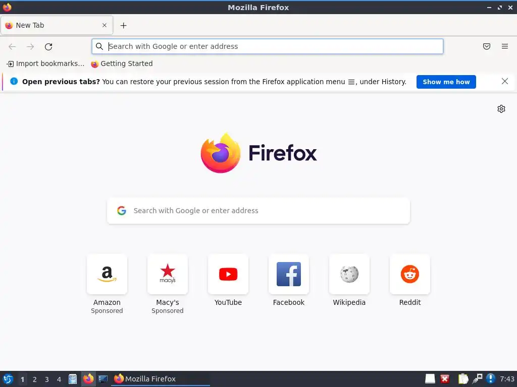Open the Wikipedia shortcut tile
This screenshot has width=517, height=387.
click(349, 274)
